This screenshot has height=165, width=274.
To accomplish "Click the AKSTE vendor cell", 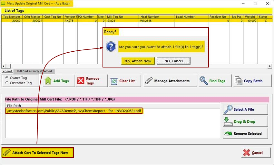I will [70, 21].
